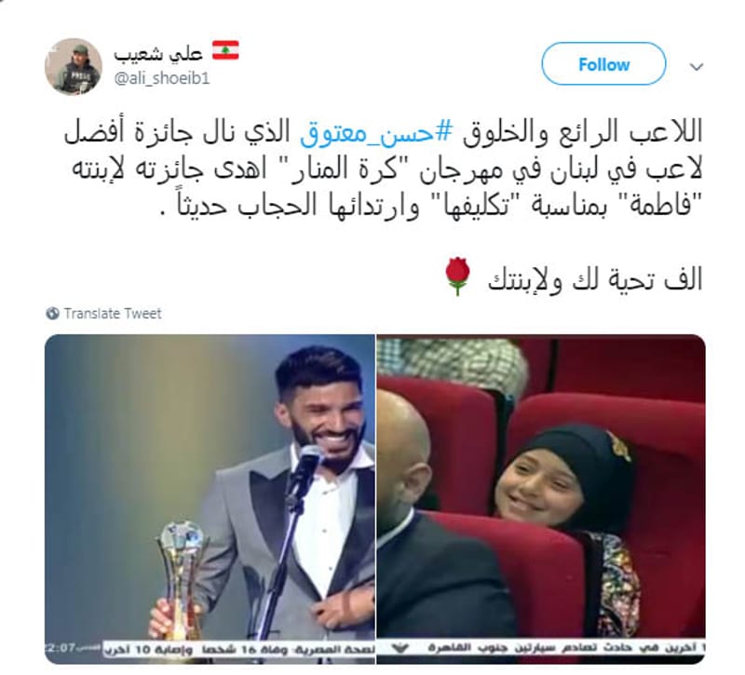Open the left photo of the smiling man

pyautogui.click(x=210, y=499)
